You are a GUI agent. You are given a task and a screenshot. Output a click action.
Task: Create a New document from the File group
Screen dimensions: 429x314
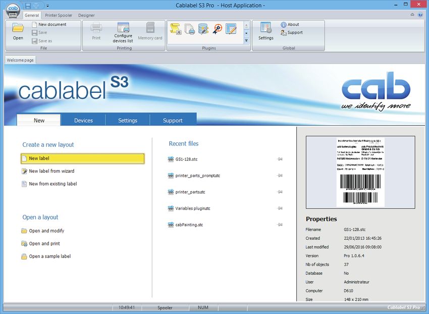pos(49,24)
